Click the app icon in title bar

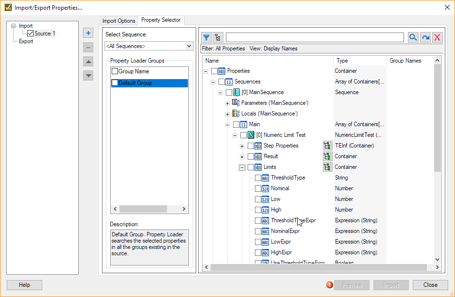[8, 7]
